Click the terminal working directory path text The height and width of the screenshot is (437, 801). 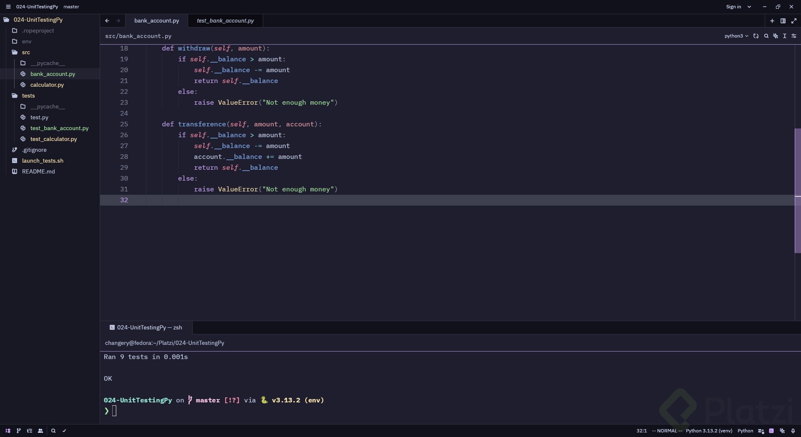click(x=164, y=343)
